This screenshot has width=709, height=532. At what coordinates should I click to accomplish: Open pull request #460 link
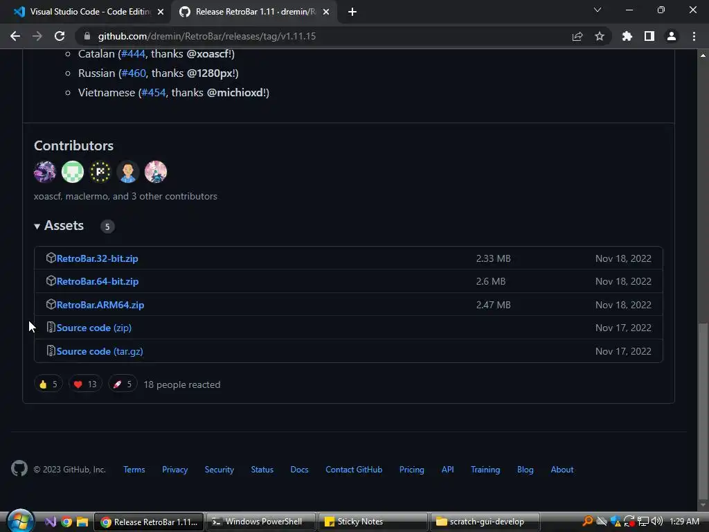point(134,73)
